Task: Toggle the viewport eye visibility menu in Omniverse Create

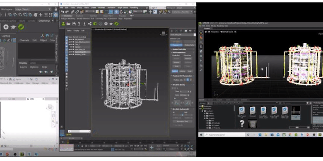Action: 235,32
